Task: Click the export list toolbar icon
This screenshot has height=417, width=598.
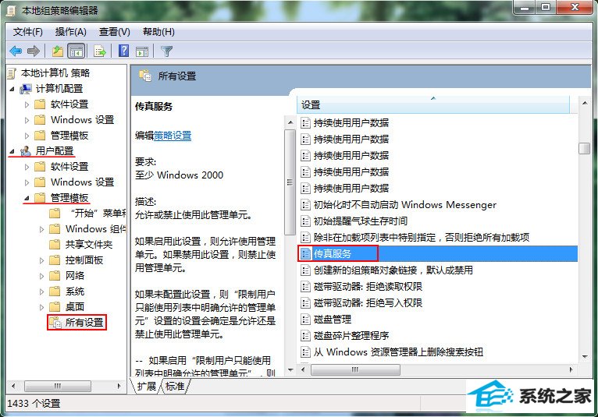Action: (100, 51)
